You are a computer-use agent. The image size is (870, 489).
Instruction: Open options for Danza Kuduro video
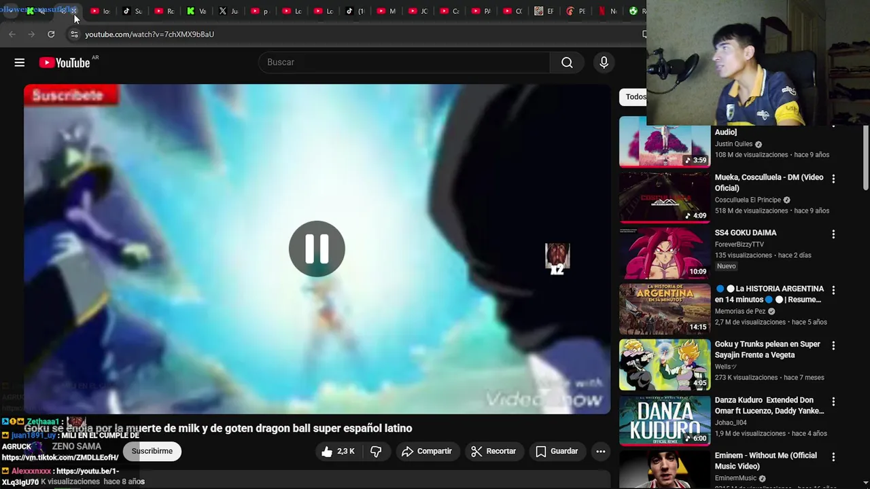833,401
